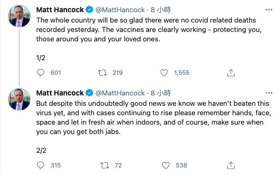
Task: Open Matt Hancock's avatar on first tweet
Action: click(x=19, y=16)
